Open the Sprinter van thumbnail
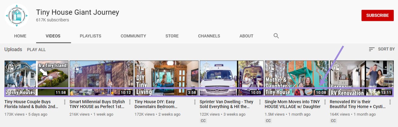398x127 pixels. point(232,78)
